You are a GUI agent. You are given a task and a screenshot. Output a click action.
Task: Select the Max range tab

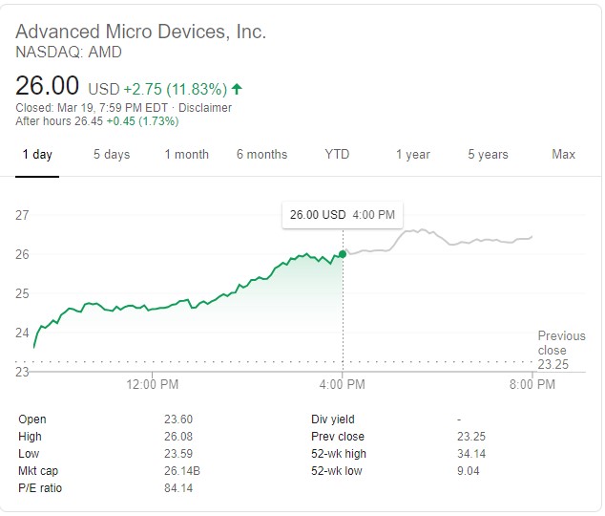click(x=563, y=155)
